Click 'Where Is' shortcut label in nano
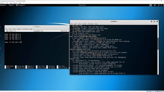Image resolution: width=164 pixels, height=92 pixels. coord(31,66)
